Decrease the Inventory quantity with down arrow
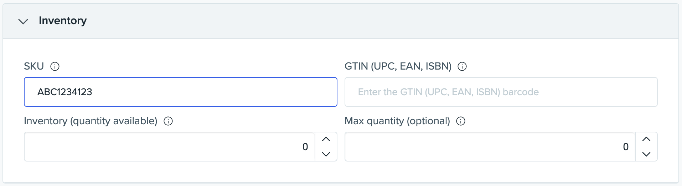Screen dimensions: 682x186 (x=326, y=154)
